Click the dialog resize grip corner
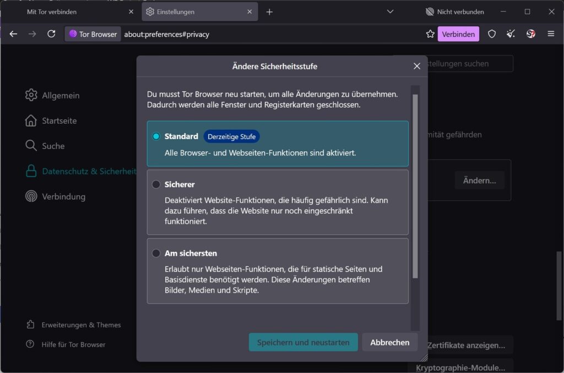The height and width of the screenshot is (373, 564). (424, 358)
